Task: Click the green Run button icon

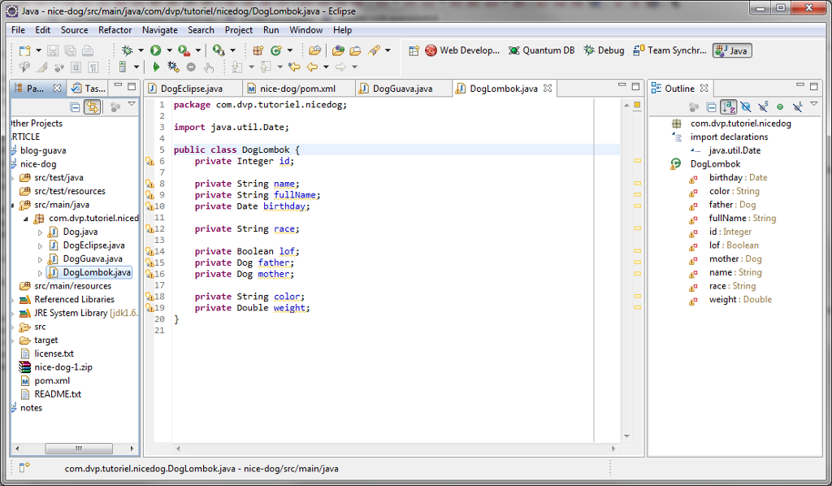Action: (x=154, y=50)
